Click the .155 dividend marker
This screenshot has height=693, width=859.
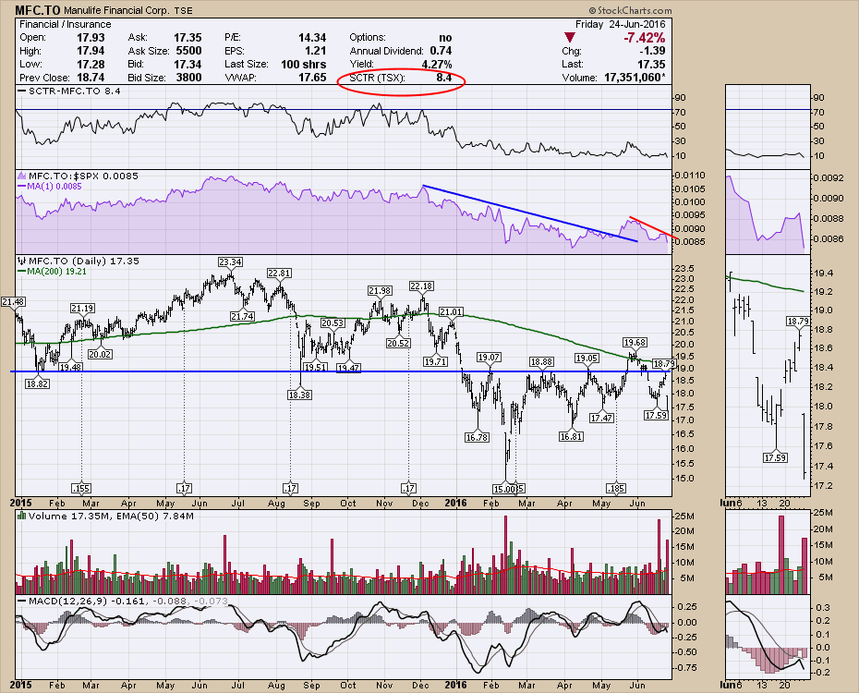pos(81,488)
